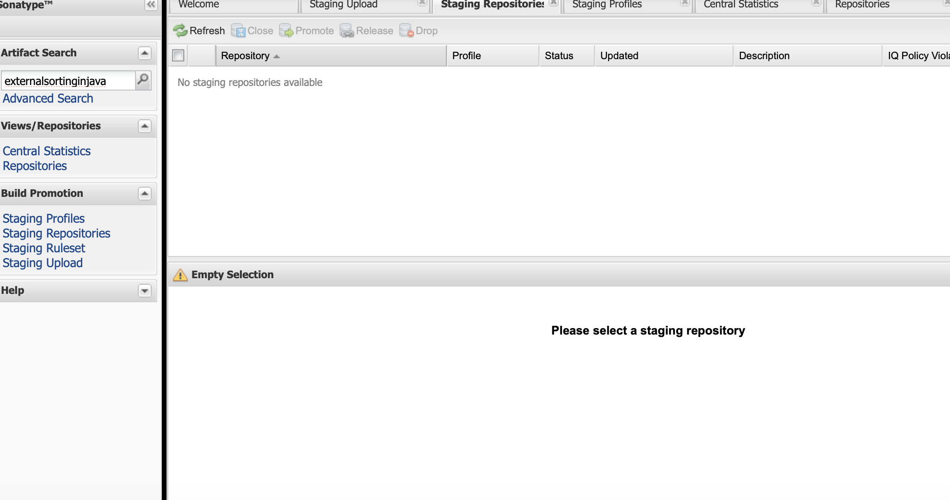This screenshot has height=500, width=950.
Task: Click the artifact search magnifier icon
Action: (x=143, y=80)
